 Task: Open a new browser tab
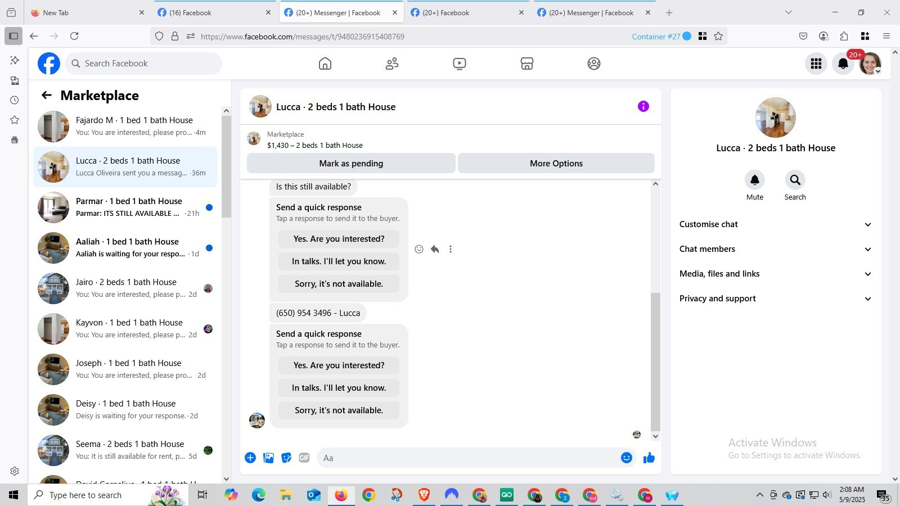669,12
